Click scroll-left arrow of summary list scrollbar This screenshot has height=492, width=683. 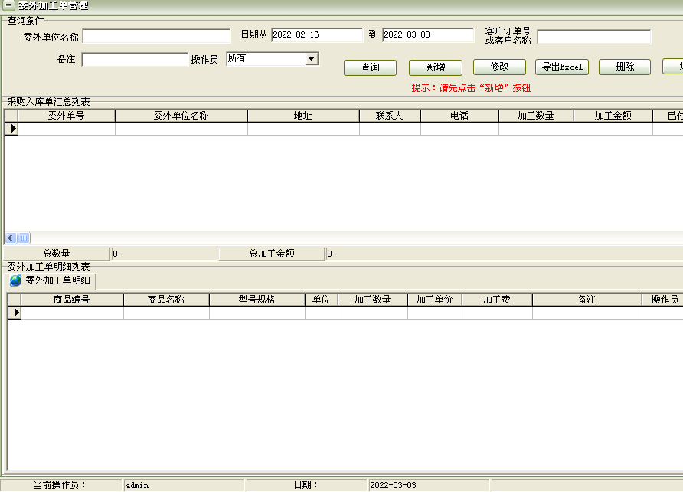click(x=11, y=238)
